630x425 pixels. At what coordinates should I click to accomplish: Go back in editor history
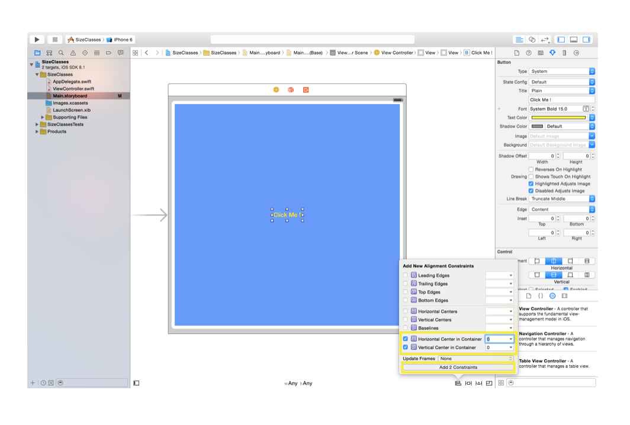point(147,53)
